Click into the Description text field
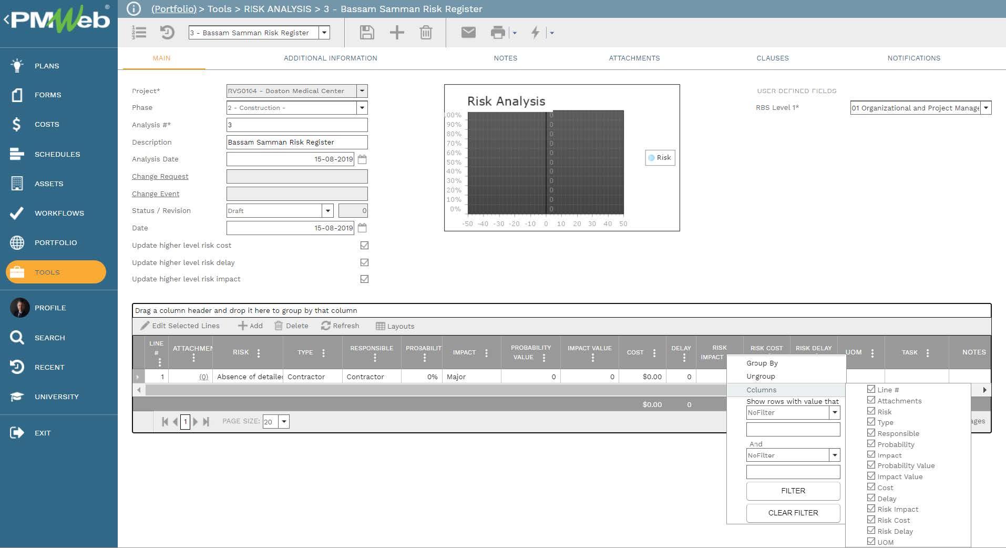 click(296, 143)
